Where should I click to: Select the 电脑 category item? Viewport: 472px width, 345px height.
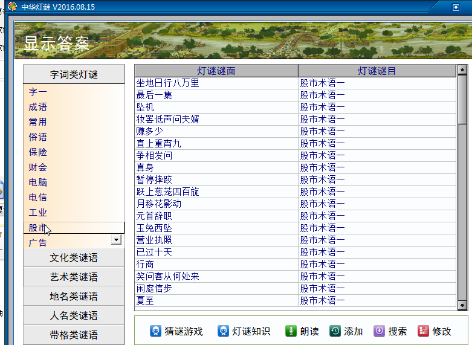point(38,182)
